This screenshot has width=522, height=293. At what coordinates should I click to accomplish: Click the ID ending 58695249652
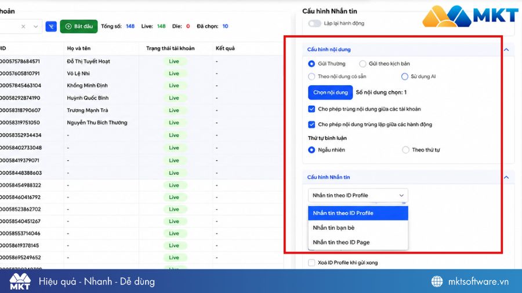(x=21, y=258)
